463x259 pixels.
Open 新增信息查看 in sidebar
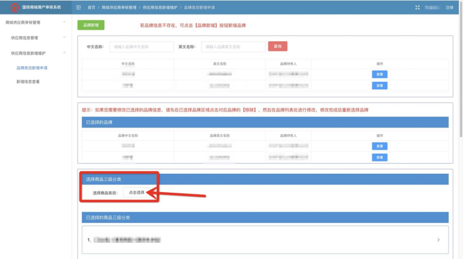click(28, 82)
